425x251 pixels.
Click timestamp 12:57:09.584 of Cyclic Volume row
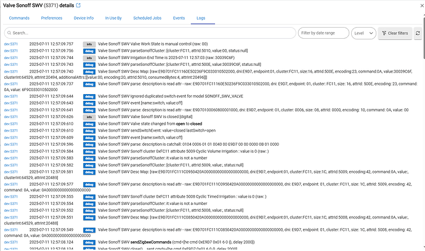(51, 151)
